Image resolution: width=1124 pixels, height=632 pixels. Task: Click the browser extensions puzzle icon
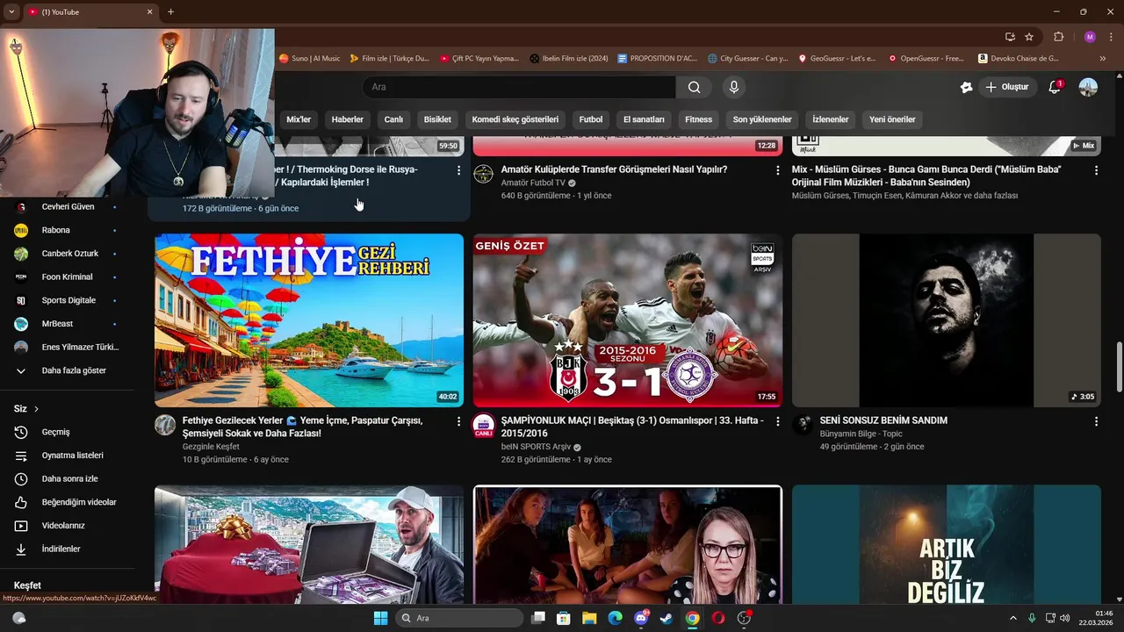[1058, 37]
